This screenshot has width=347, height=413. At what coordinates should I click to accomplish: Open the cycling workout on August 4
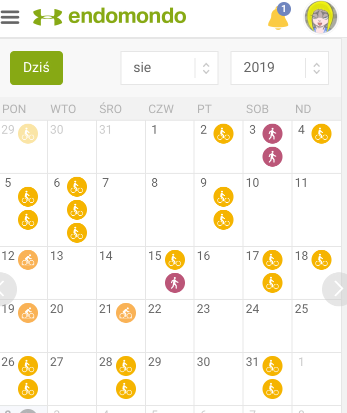[321, 134]
